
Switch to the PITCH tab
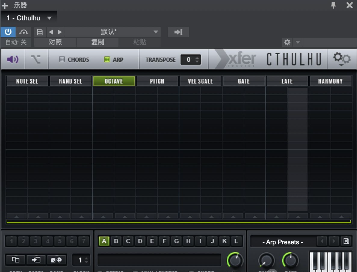click(157, 81)
